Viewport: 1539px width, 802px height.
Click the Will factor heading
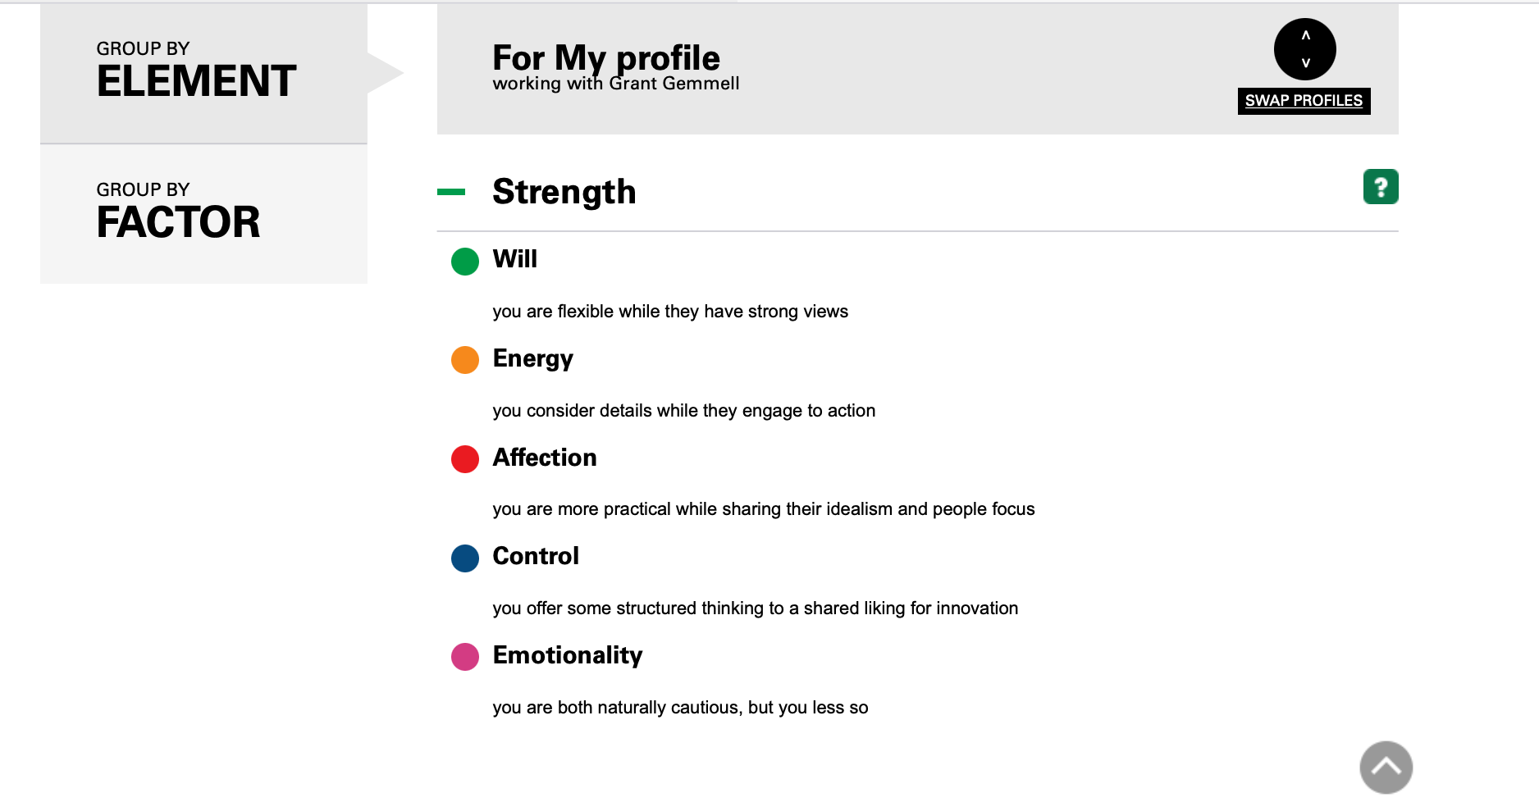coord(515,259)
